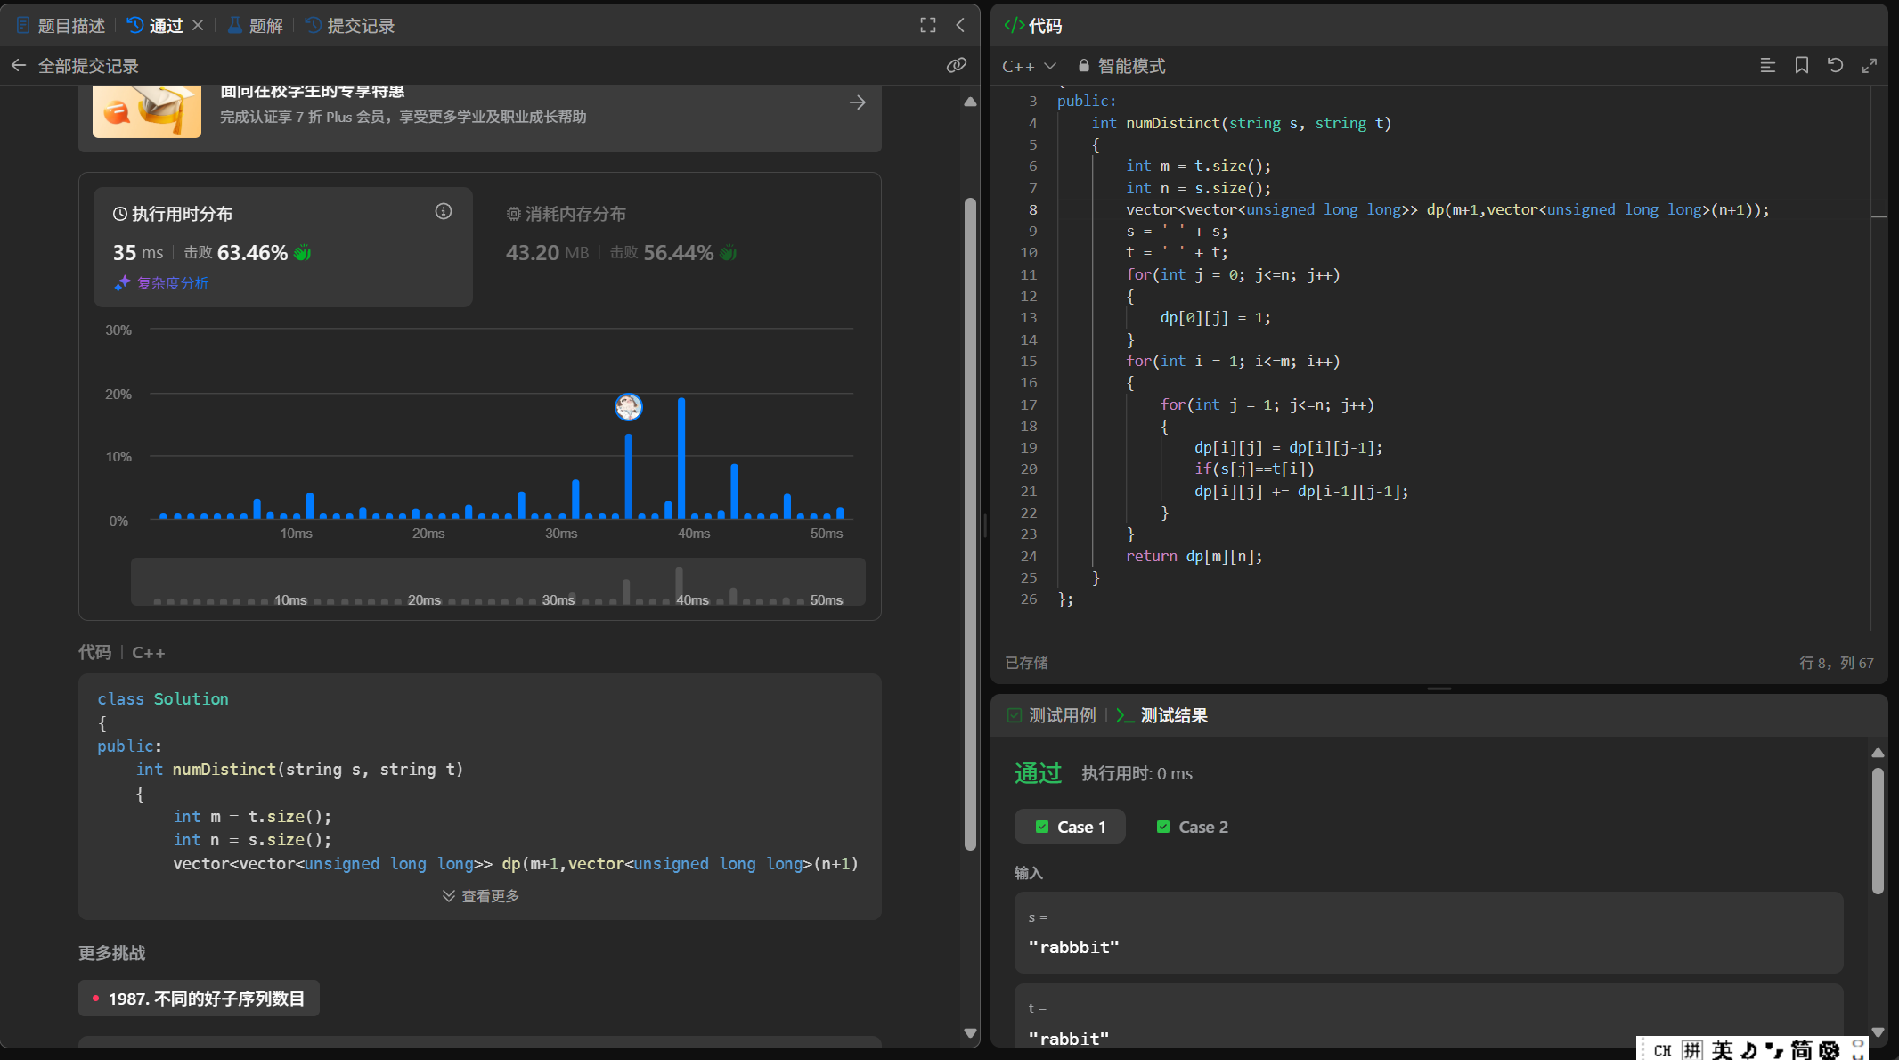Screen dimensions: 1899x1060
Task: Click the fullscreen icon in left panel
Action: click(x=928, y=25)
